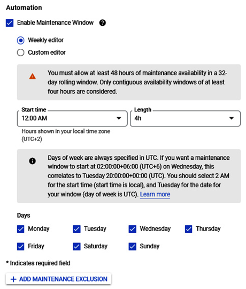This screenshot has height=289, width=246.
Task: Click the Start time dropdown arrow
Action: click(x=119, y=118)
